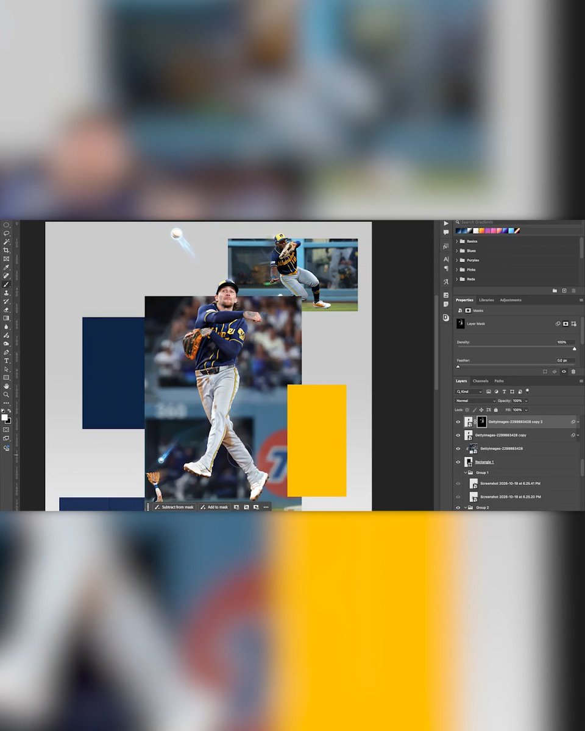The image size is (585, 731).
Task: Create a new gradient group folder
Action: (555, 291)
